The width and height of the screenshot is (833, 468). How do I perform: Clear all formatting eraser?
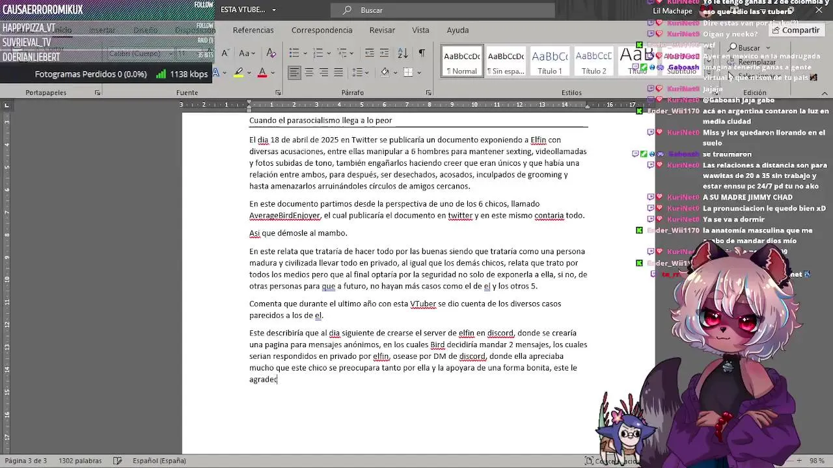(x=271, y=53)
